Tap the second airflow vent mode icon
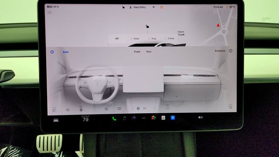 [119, 109]
